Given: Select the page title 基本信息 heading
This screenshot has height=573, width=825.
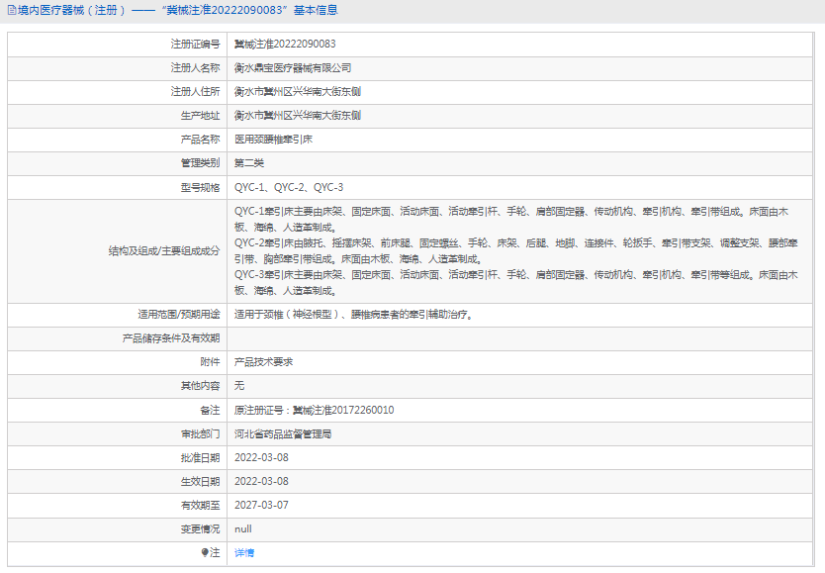Looking at the screenshot, I should tap(316, 10).
